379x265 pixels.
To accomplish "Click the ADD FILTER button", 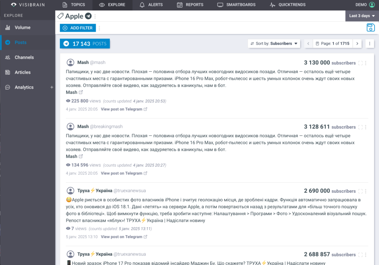I will [78, 28].
